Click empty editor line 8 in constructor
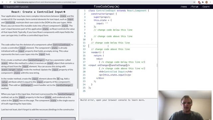The image size is (213, 120). [123, 33]
